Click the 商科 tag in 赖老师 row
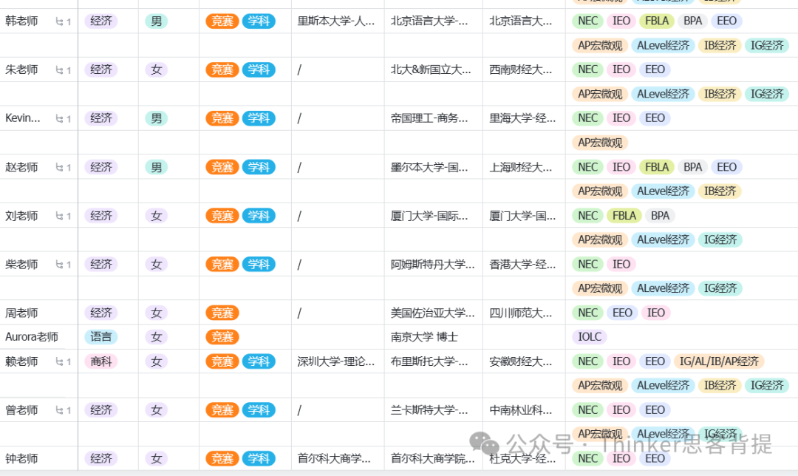Image resolution: width=798 pixels, height=476 pixels. 101,361
